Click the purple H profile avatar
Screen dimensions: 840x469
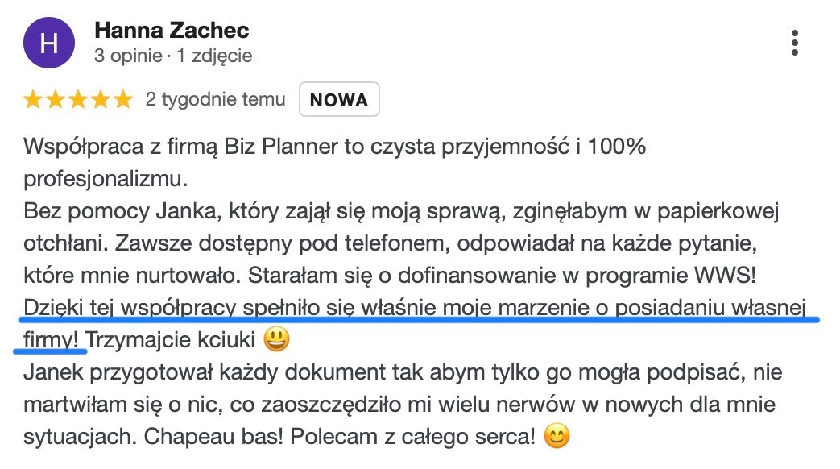[x=49, y=43]
